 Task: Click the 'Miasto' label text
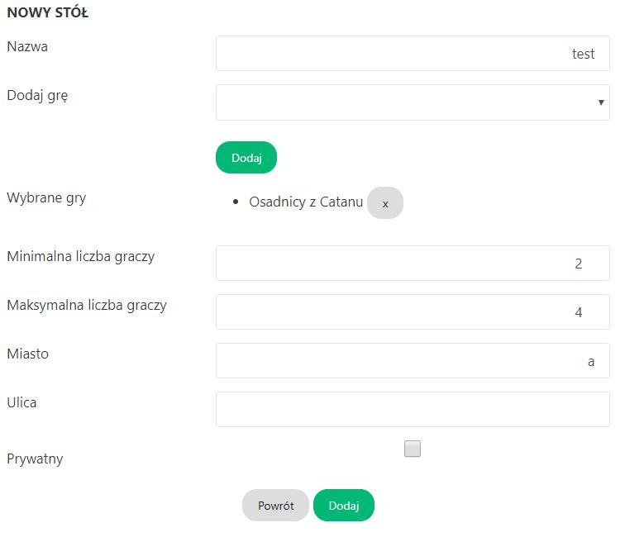[x=27, y=354]
